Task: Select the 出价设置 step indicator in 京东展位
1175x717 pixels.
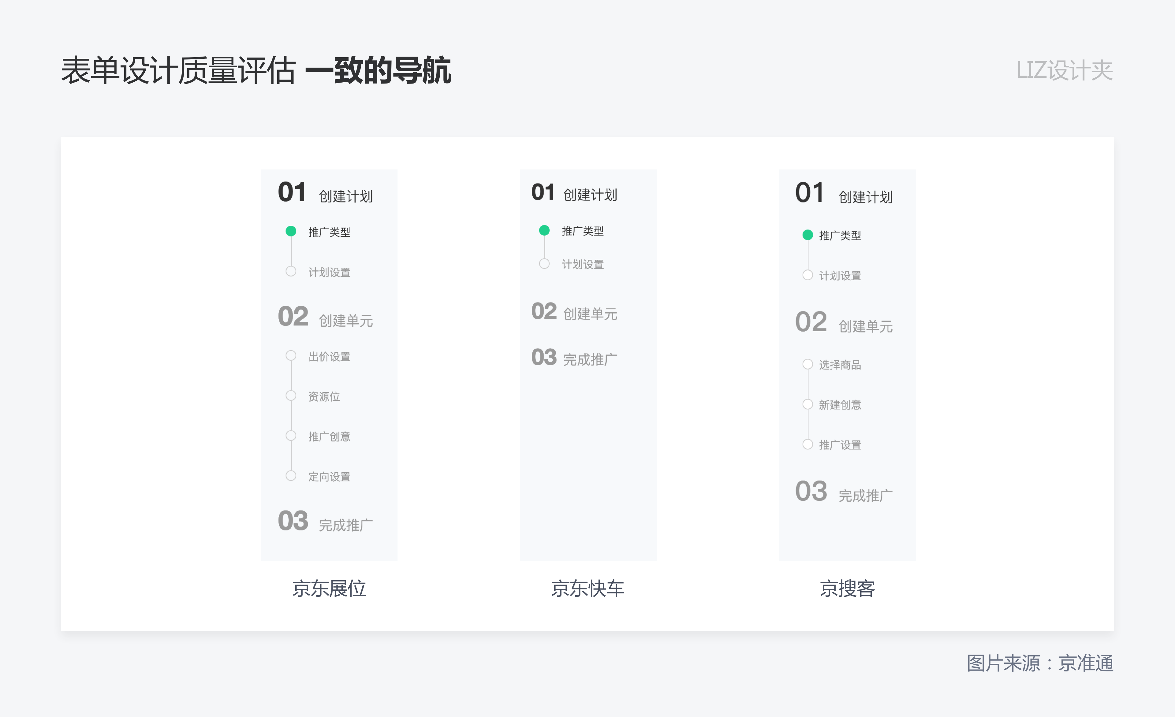Action: pyautogui.click(x=291, y=355)
